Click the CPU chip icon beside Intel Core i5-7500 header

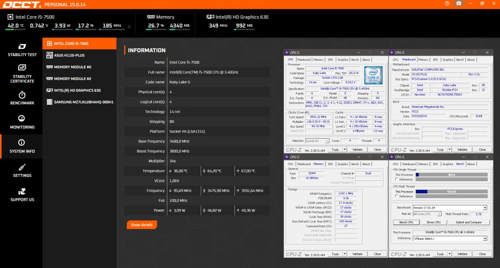[x=10, y=17]
